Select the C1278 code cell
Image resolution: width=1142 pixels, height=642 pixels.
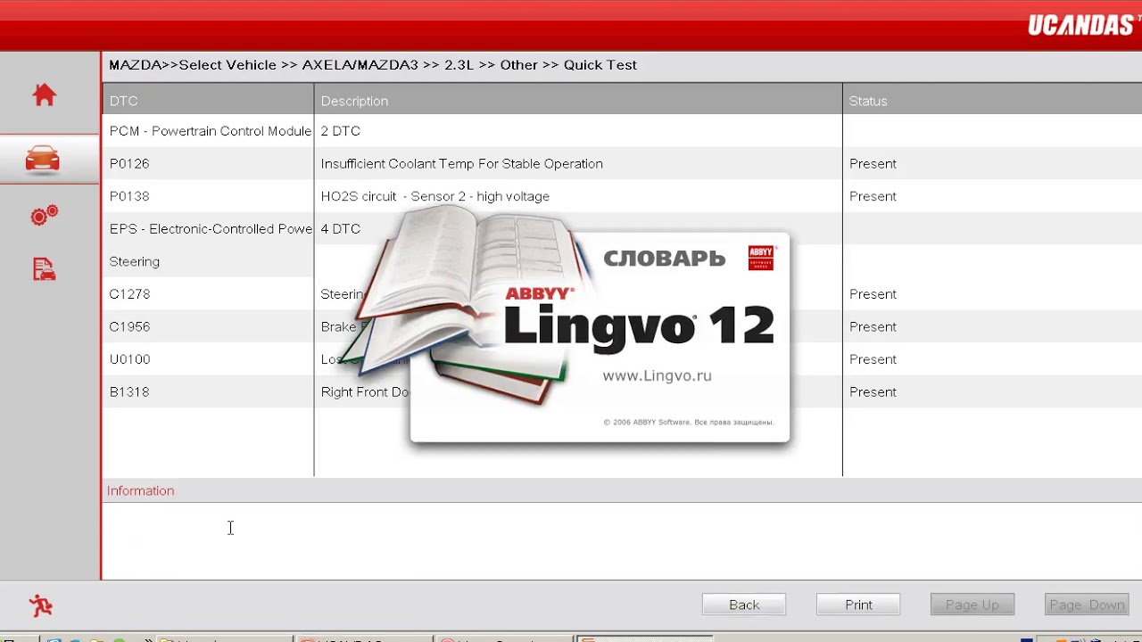click(129, 294)
